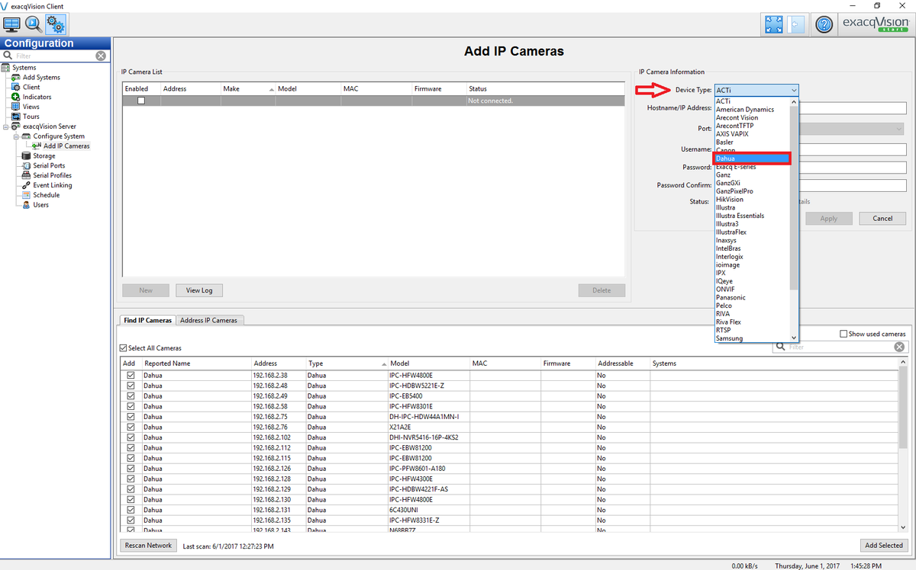Open the Search video magnifier icon
This screenshot has height=570, width=916.
pyautogui.click(x=34, y=24)
